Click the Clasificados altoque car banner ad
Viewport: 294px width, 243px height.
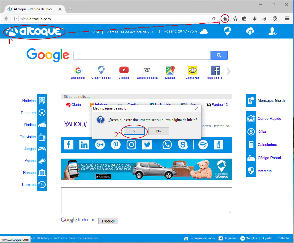[147, 169]
